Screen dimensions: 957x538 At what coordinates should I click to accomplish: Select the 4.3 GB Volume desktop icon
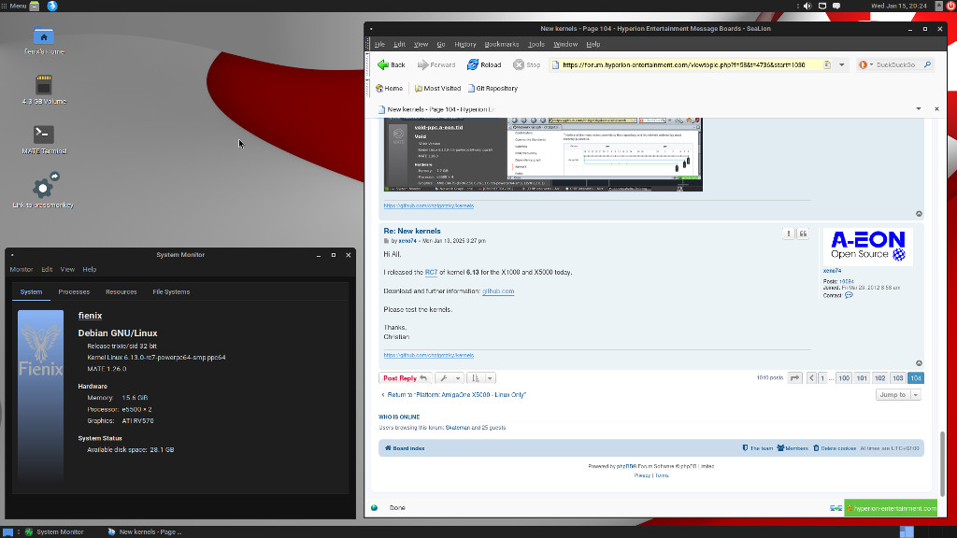(x=43, y=90)
